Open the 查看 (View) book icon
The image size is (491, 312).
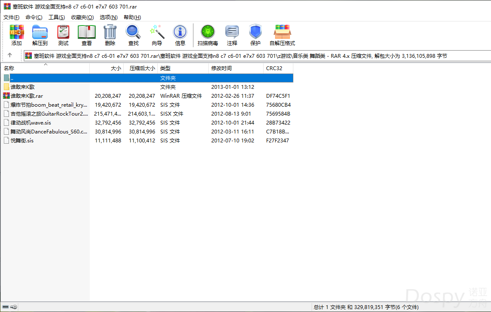click(x=87, y=35)
